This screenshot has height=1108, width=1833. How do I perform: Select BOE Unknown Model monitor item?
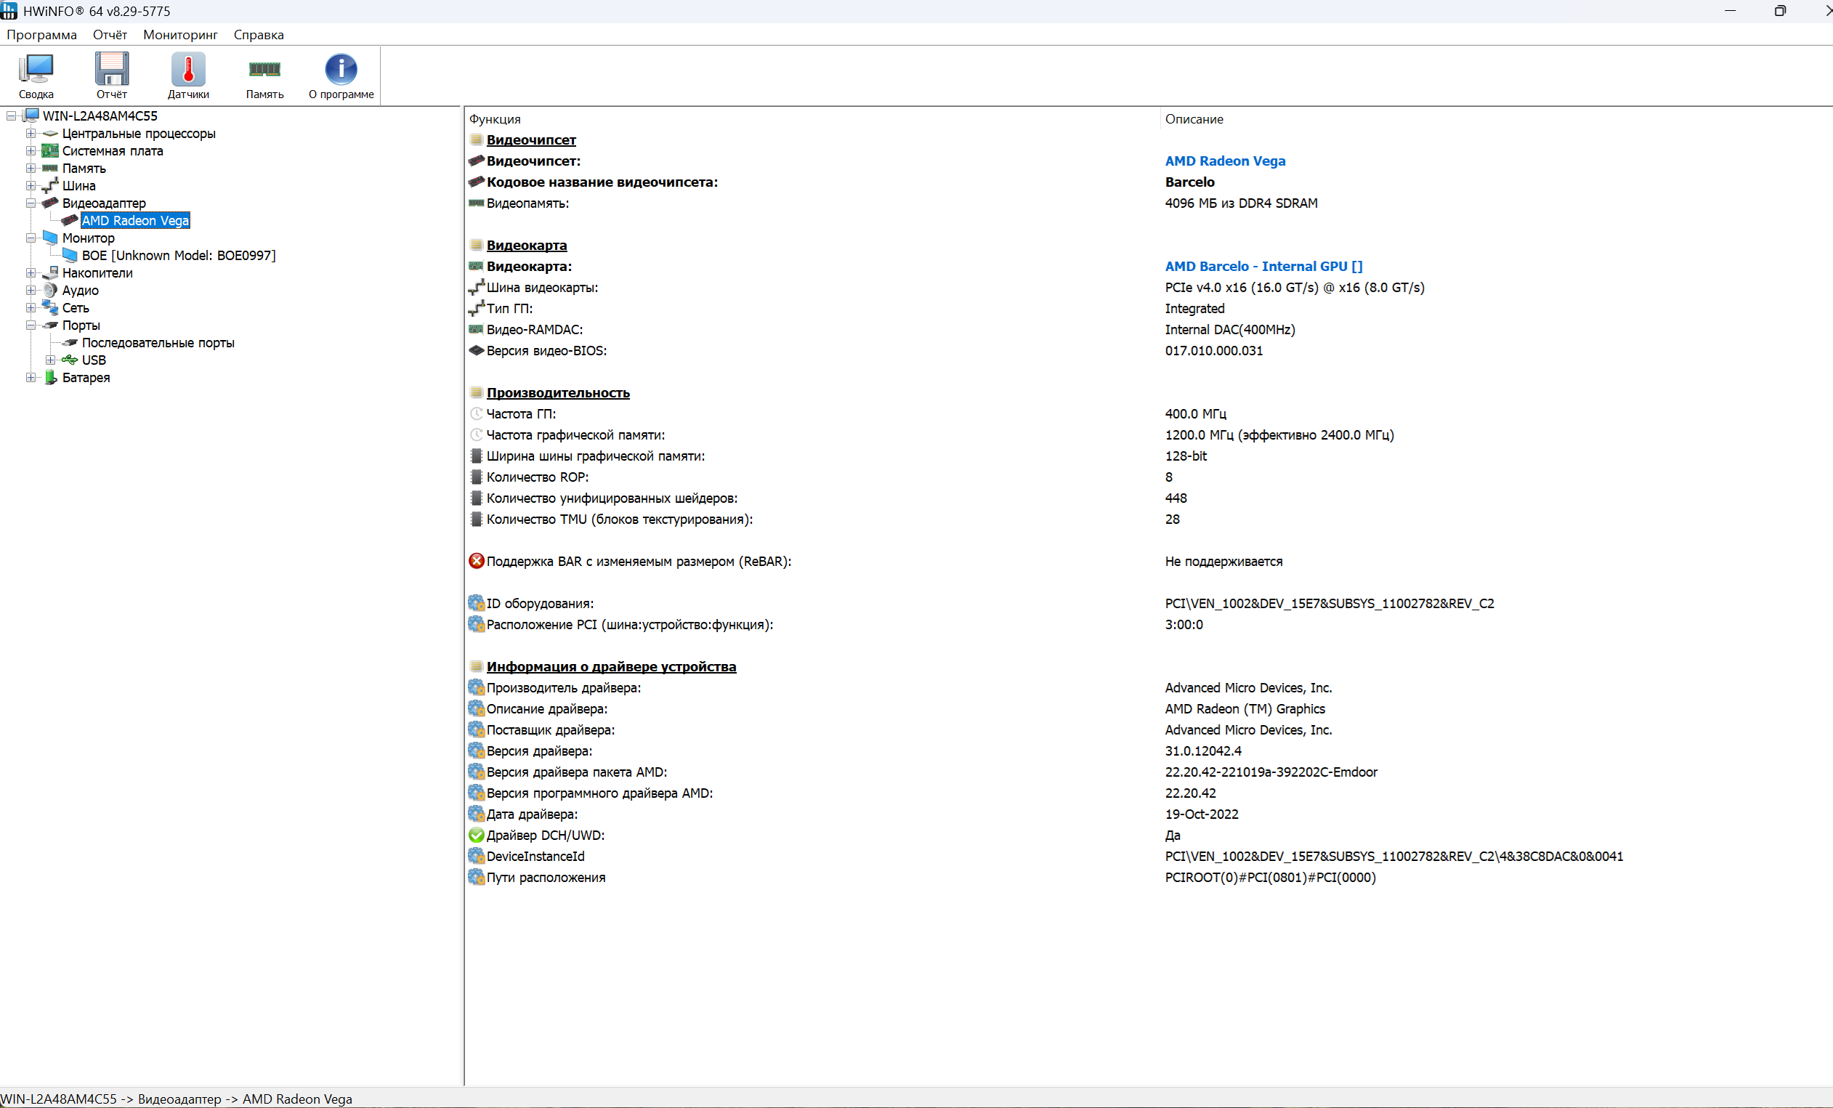point(179,255)
